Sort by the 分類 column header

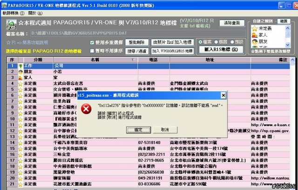point(38,60)
